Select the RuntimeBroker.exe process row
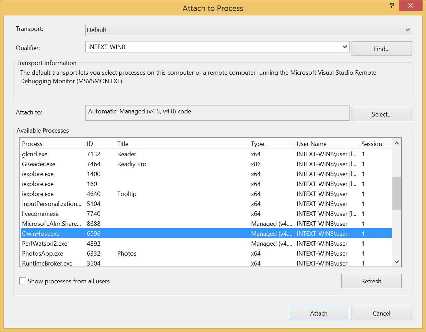This screenshot has width=426, height=332. tap(206, 263)
